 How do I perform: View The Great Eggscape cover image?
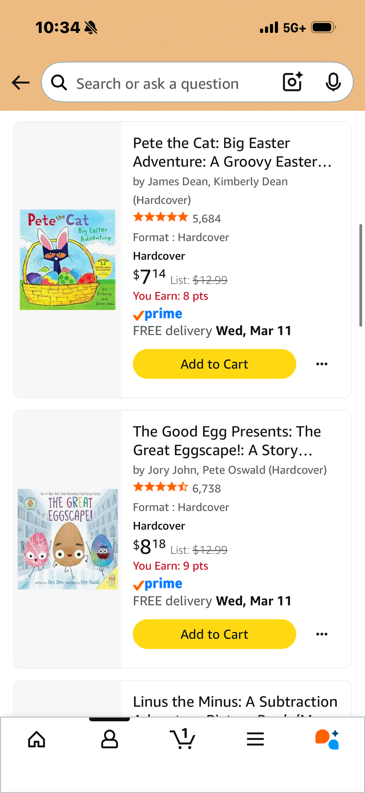[68, 539]
